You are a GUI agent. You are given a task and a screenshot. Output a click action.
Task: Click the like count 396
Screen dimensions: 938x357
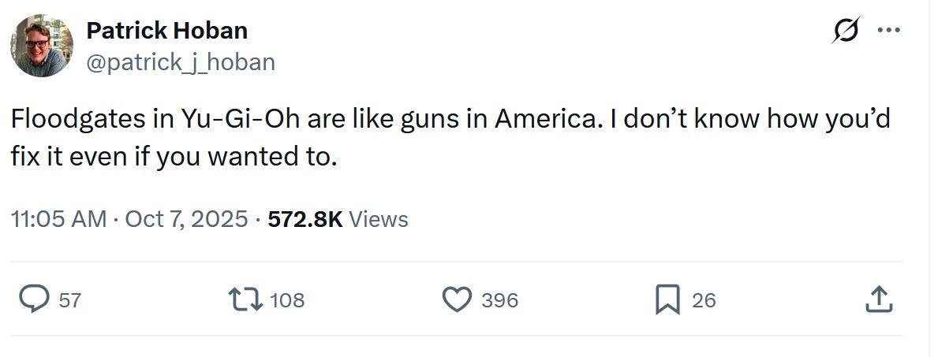click(500, 300)
